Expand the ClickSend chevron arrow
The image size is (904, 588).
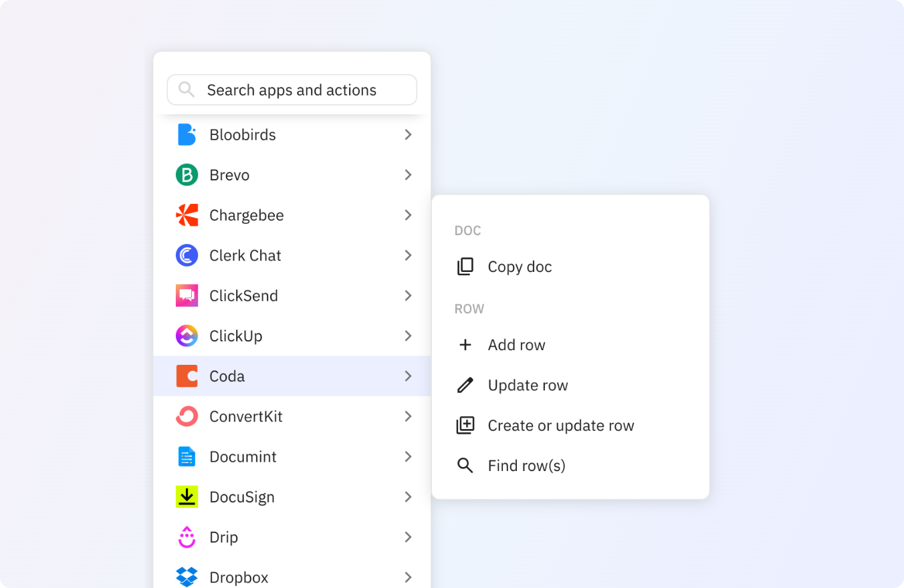point(408,295)
